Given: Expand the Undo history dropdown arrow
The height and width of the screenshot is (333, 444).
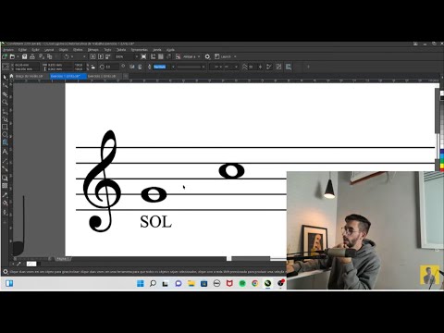Looking at the screenshot, I should [72, 56].
